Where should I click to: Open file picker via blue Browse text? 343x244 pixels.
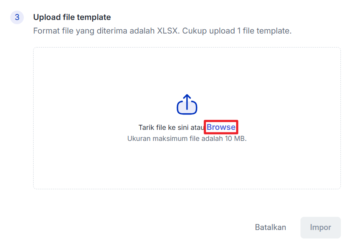(x=221, y=127)
